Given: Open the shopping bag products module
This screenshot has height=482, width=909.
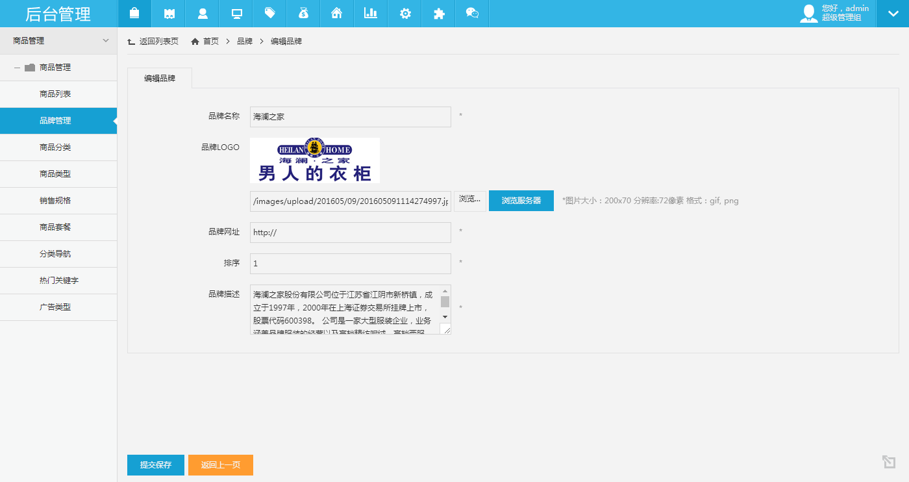Looking at the screenshot, I should pos(134,14).
